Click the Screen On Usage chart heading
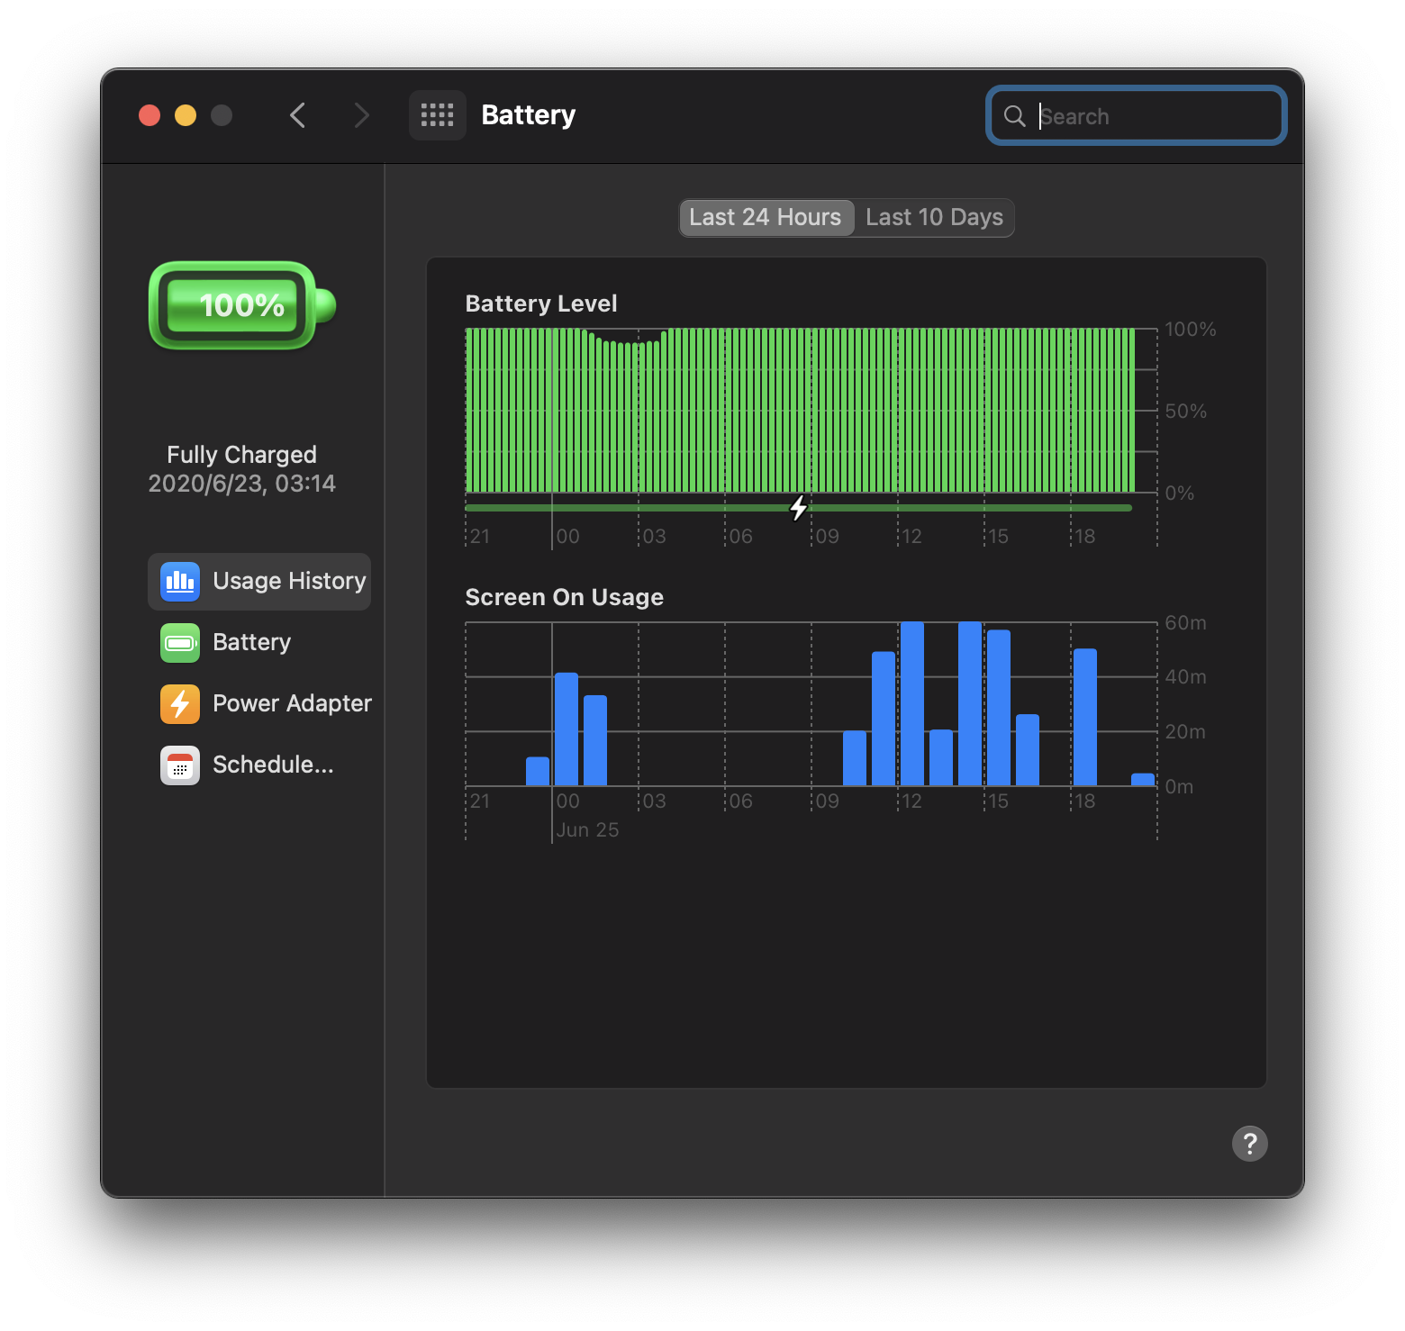Screen dimensions: 1405x1331 click(x=565, y=597)
